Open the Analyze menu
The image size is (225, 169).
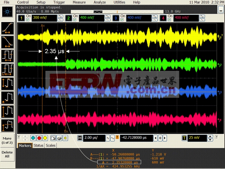pyautogui.click(x=100, y=2)
